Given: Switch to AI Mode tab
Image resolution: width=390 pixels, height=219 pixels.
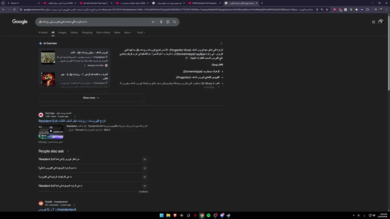Looking at the screenshot, I should tap(43, 33).
